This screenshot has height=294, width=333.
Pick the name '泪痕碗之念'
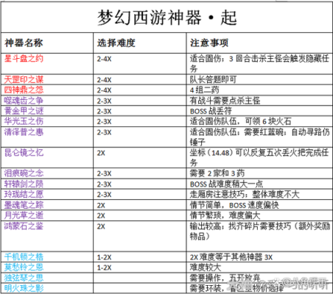24,173
